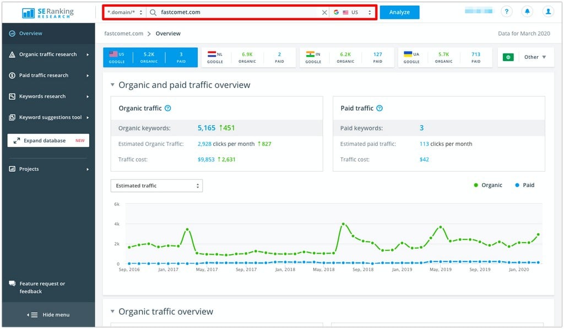This screenshot has height=329, width=564.
Task: Open Paid traffic research via dollar icon
Action: 12,75
